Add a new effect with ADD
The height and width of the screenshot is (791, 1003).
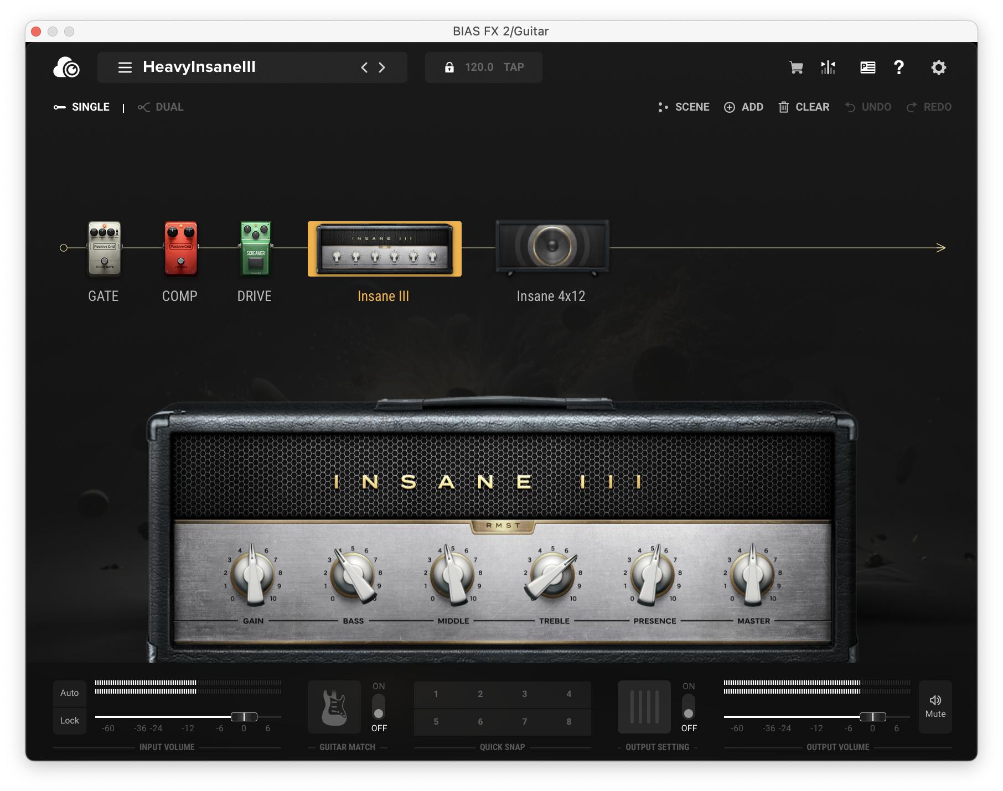[744, 107]
